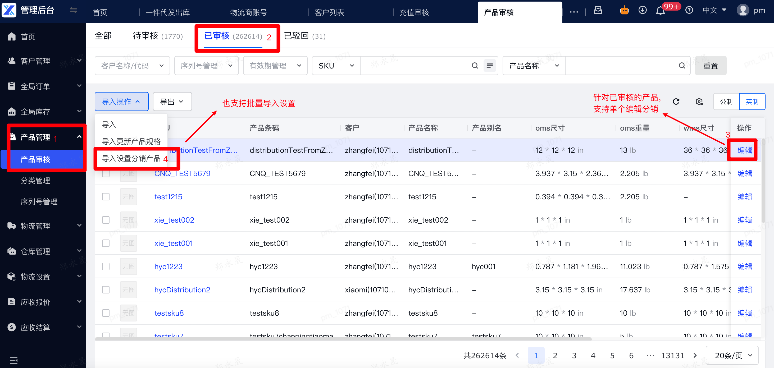Image resolution: width=774 pixels, height=368 pixels.
Task: Click 编辑 for the CNQ_TEST5679 row
Action: (745, 174)
